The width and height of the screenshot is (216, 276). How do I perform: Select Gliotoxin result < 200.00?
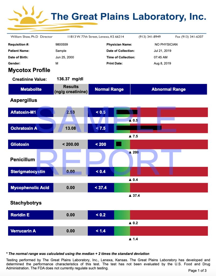(x=70, y=144)
